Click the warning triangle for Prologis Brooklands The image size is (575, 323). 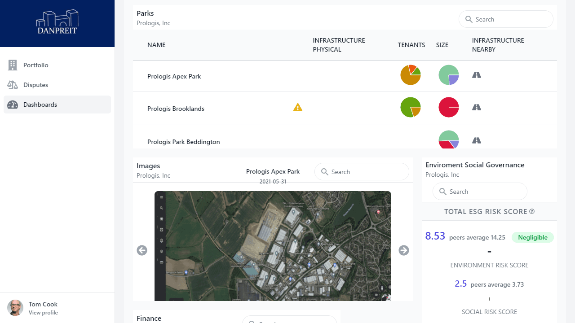point(298,107)
